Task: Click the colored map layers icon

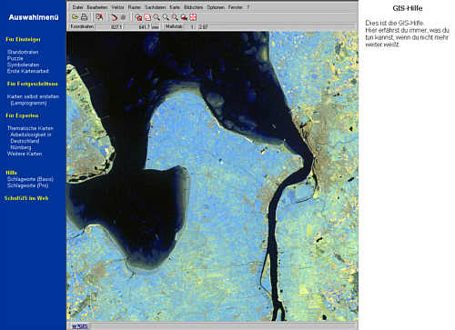Action: (99, 17)
